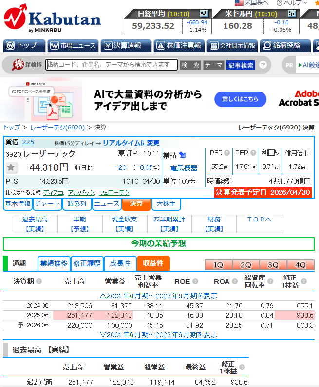Click the help icon next to PBR
This screenshot has width=319, height=387.
point(253,153)
